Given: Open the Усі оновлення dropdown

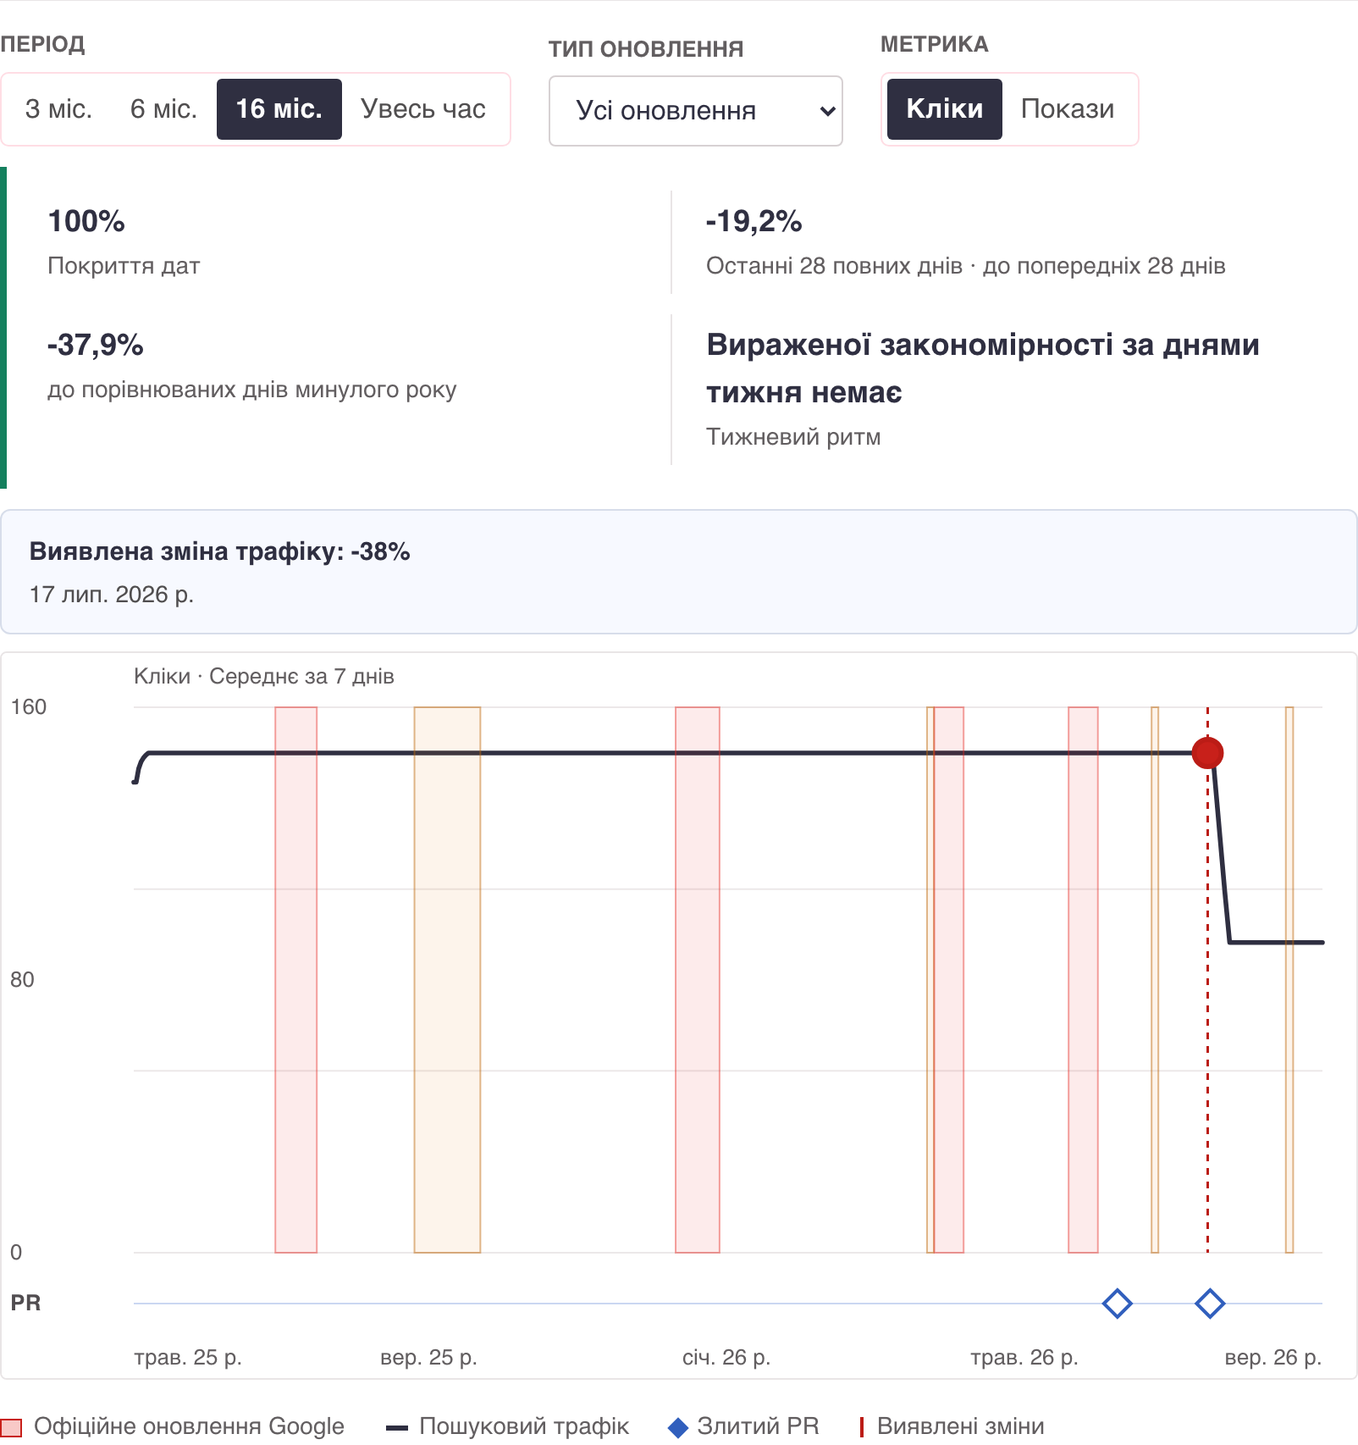Looking at the screenshot, I should (696, 111).
